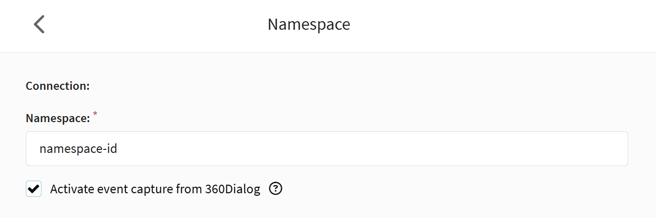
Task: Show info about 360Dialog event capture
Action: [275, 189]
